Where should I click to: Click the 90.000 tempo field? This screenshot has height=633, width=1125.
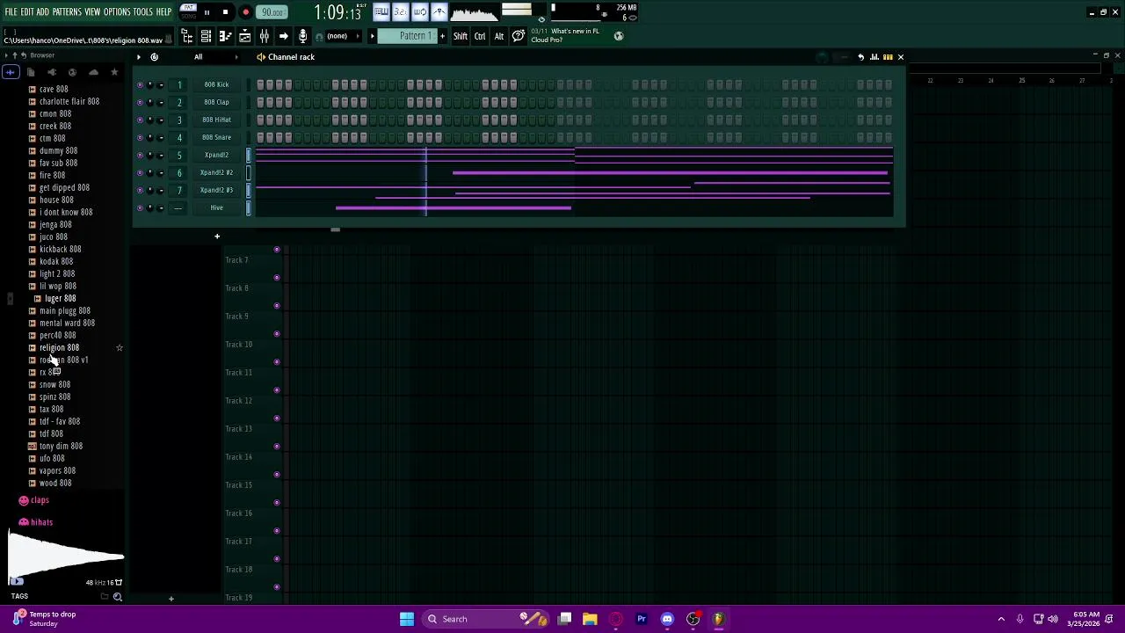272,12
